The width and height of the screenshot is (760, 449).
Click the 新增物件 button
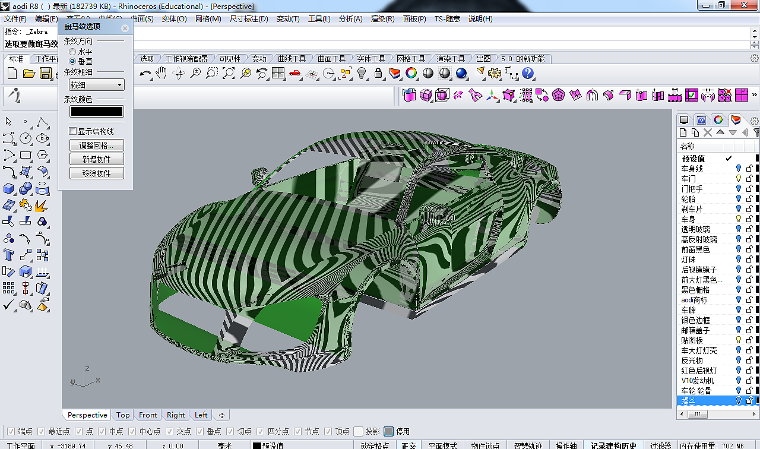tap(96, 159)
